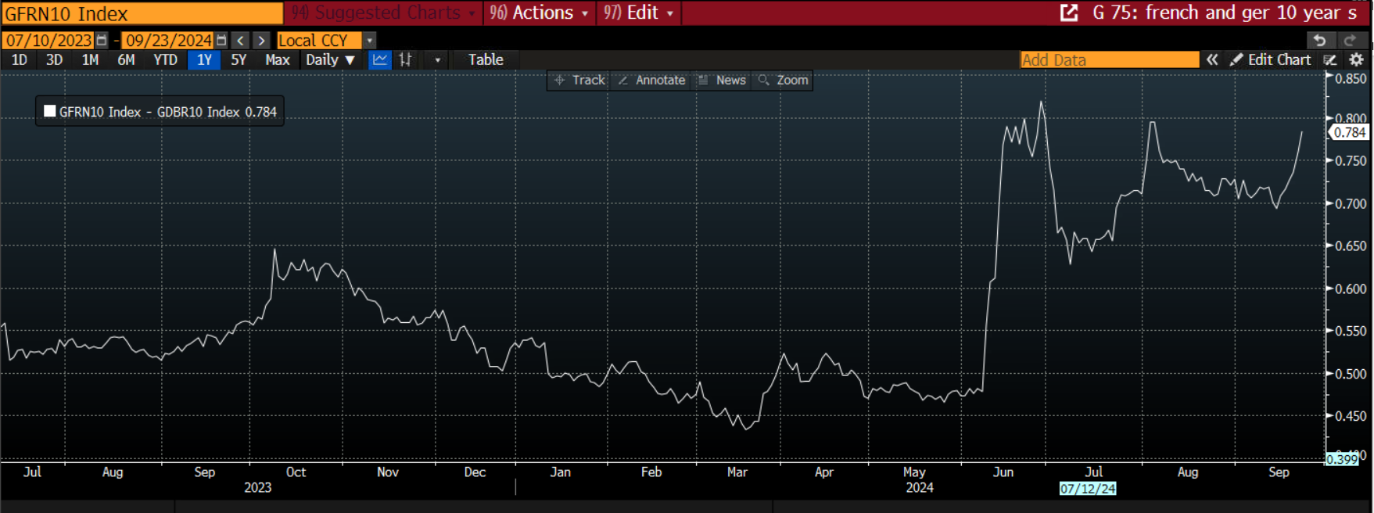
Task: Select the 5Y time range tab
Action: 239,59
